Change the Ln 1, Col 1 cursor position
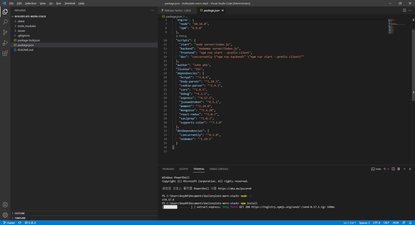The image size is (415, 225). click(x=350, y=223)
